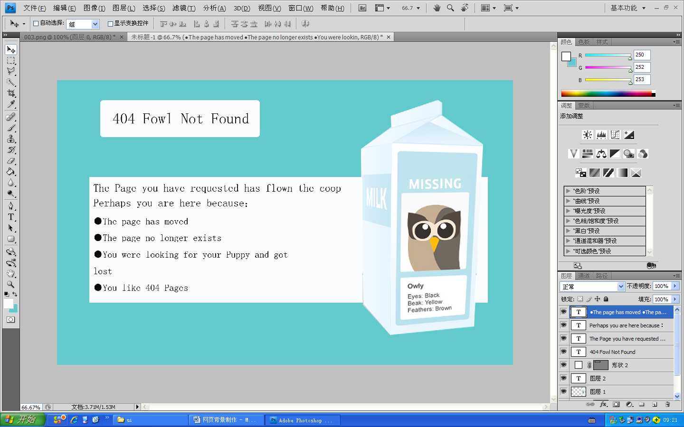Select the Clone Stamp tool
The image size is (684, 427).
[x=11, y=139]
